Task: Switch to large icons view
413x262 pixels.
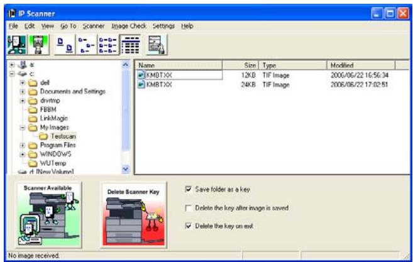Action: [x=65, y=45]
